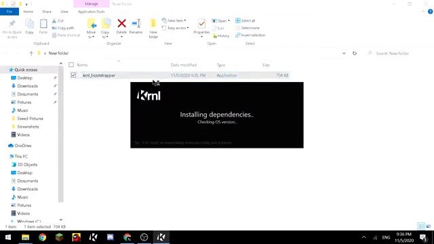Sort by Date modified column
434x244 pixels.
tap(184, 65)
